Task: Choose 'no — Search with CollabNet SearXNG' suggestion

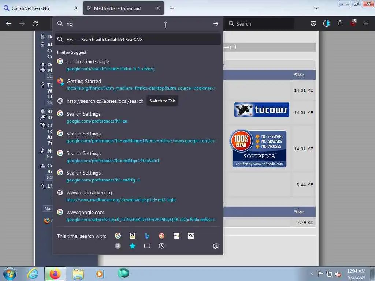Action: coord(138,40)
